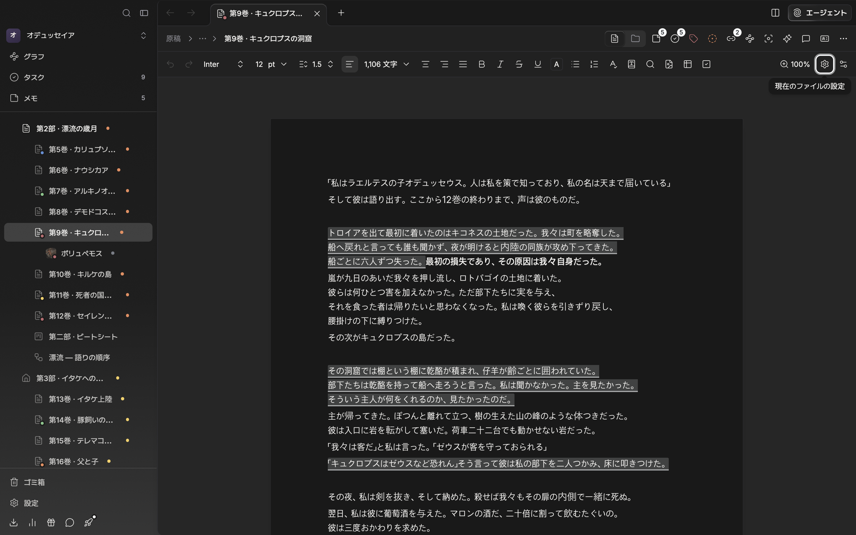Open 設定 in the sidebar

point(78,503)
